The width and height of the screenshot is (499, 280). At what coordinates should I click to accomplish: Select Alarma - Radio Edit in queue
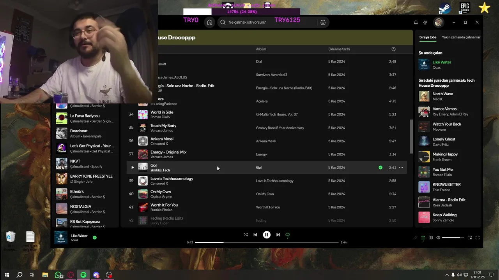448,203
